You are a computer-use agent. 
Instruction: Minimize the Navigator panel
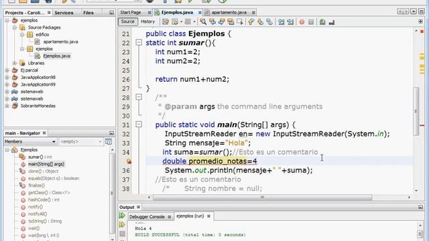tap(111, 133)
